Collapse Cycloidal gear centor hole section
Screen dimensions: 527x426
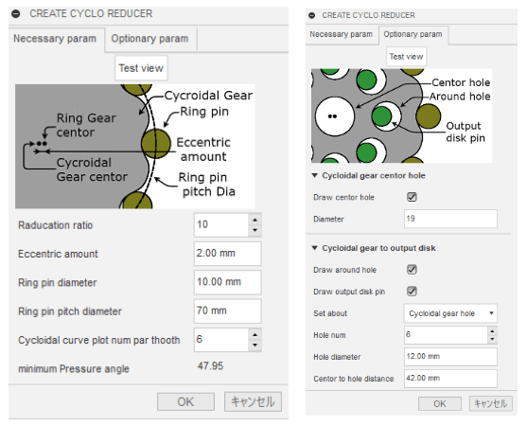tap(314, 175)
